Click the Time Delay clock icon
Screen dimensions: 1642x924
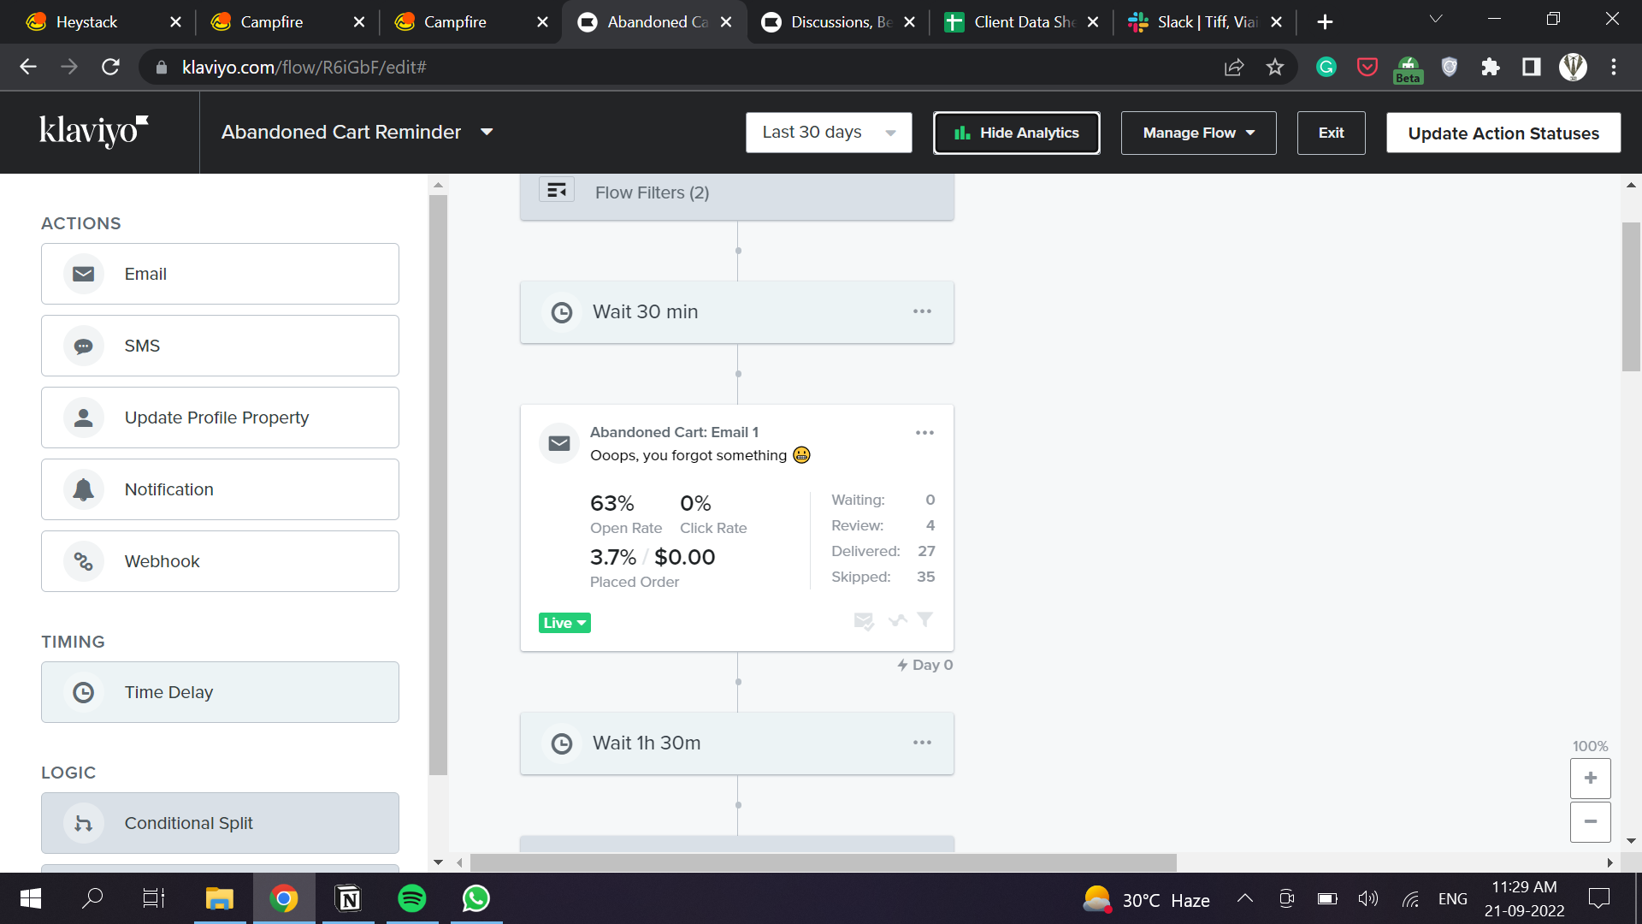click(x=84, y=692)
